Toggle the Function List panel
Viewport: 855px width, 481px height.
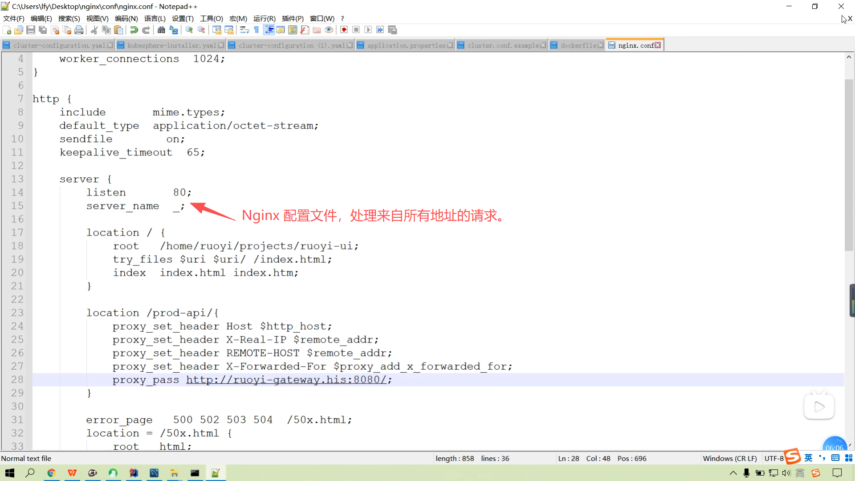point(305,30)
